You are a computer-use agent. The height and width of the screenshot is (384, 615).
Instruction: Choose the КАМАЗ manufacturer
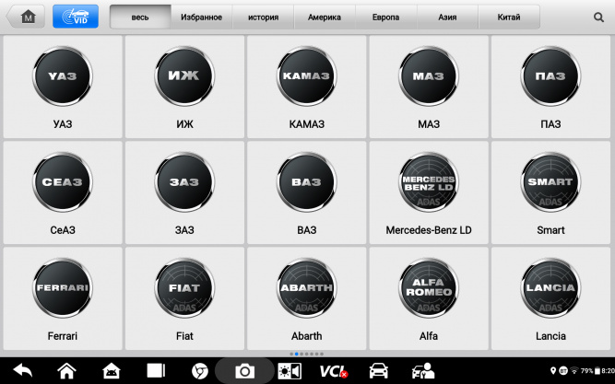[x=306, y=87]
